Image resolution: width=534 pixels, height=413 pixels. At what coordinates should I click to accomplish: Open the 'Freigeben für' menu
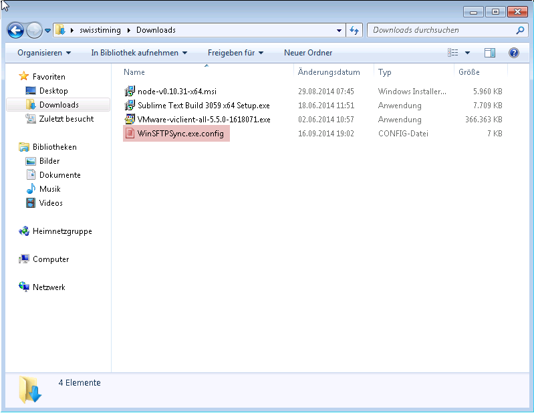pos(235,53)
